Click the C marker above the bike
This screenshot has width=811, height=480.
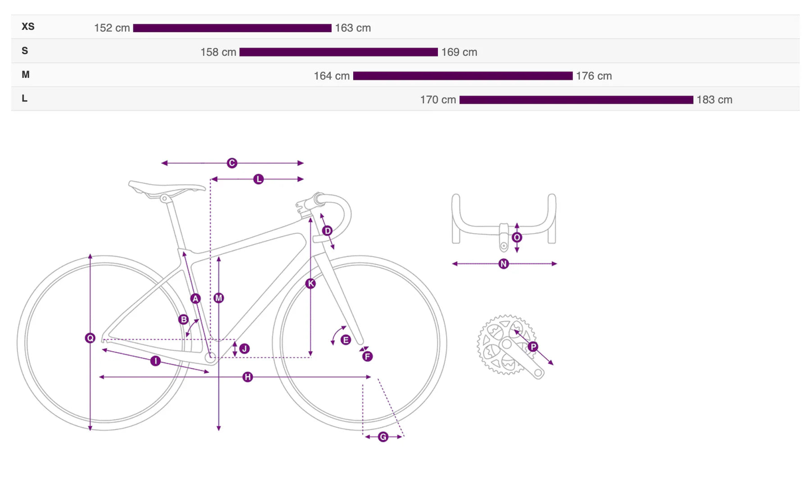click(x=232, y=163)
